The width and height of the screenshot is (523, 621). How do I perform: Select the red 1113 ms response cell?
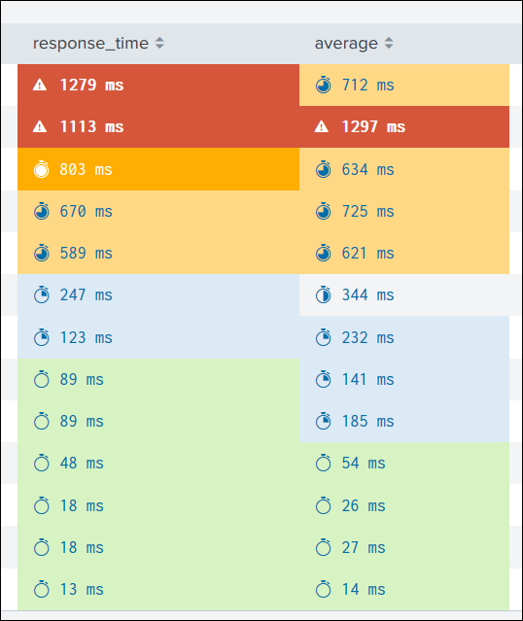click(x=158, y=126)
